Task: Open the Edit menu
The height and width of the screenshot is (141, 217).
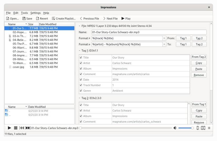Action: click(16, 13)
